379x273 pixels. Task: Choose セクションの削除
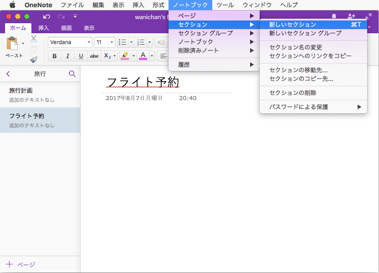tap(313, 93)
